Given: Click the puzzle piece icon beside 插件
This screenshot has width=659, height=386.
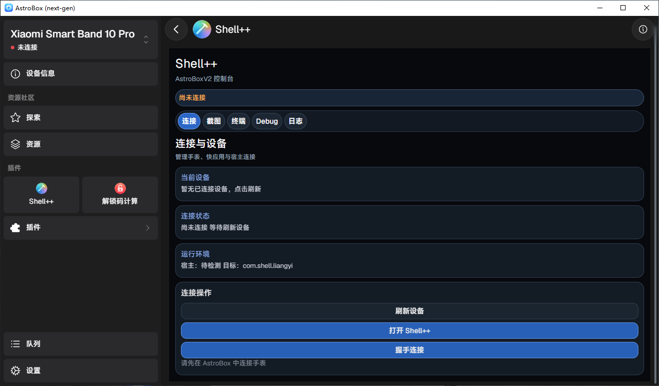Looking at the screenshot, I should click(x=15, y=227).
